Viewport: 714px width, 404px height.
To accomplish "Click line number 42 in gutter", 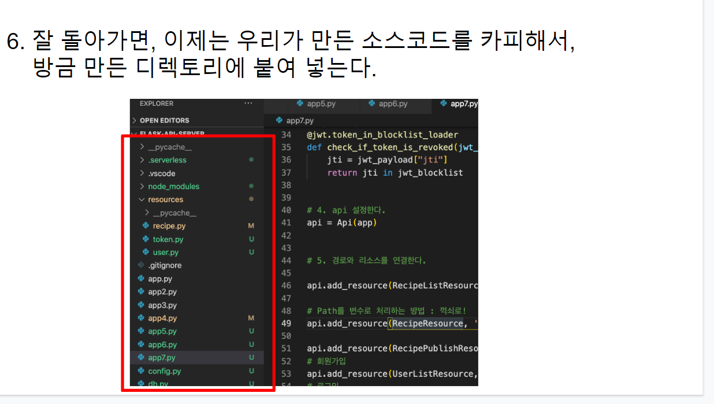I will coord(286,235).
